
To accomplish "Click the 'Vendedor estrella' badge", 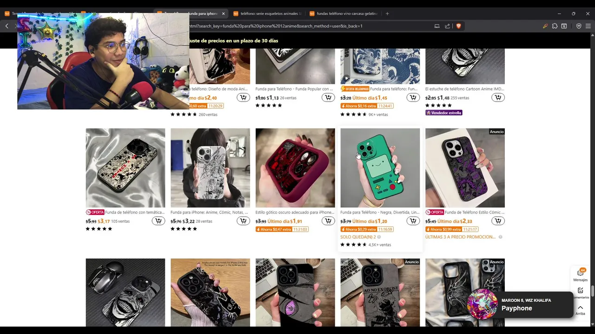I will point(443,113).
